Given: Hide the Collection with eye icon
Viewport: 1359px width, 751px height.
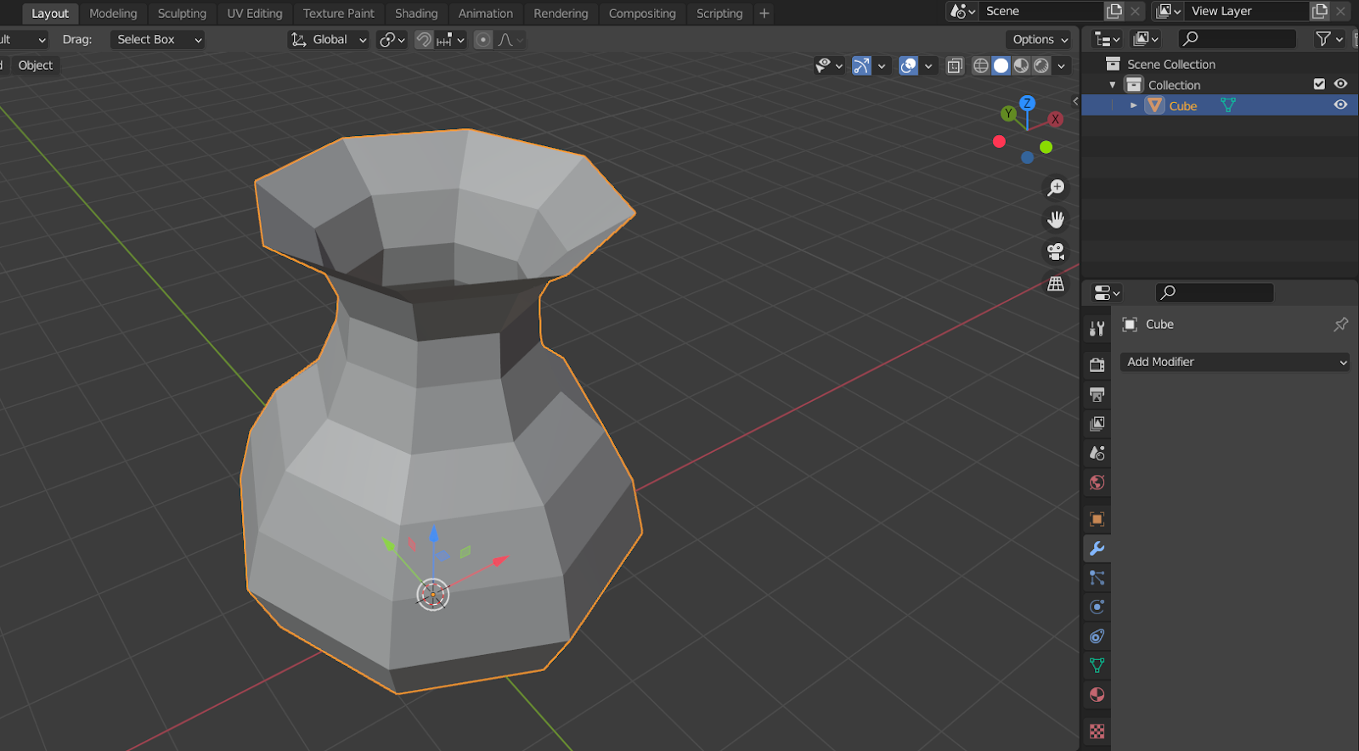Looking at the screenshot, I should (1340, 84).
